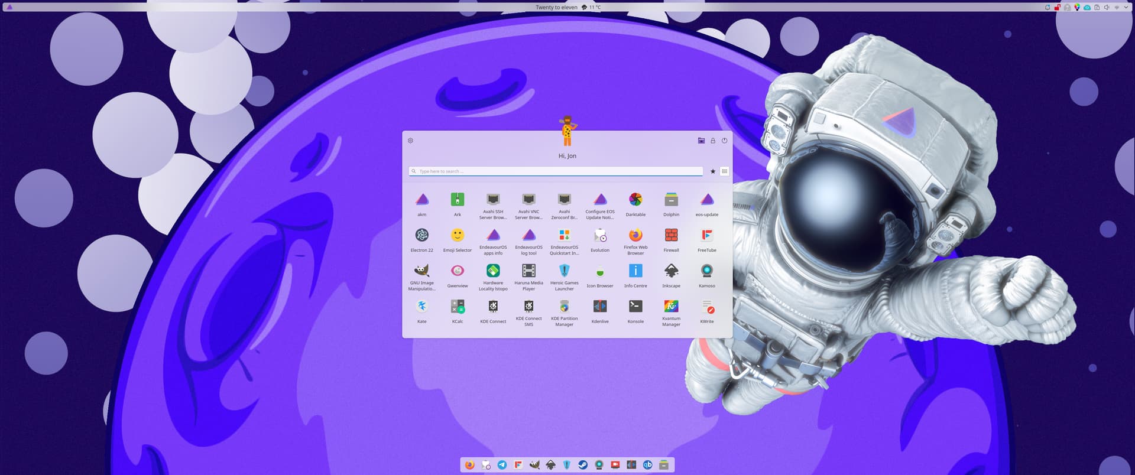Open Avahi Zeroconf Browser

(x=565, y=206)
